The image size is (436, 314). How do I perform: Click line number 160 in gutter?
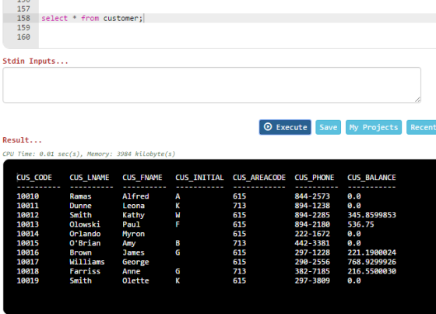coord(23,37)
